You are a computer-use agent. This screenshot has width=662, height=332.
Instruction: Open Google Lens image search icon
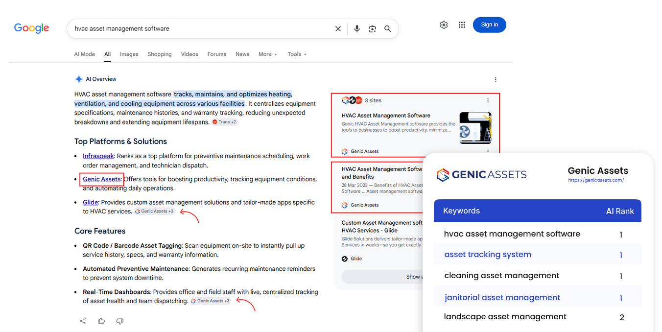point(372,29)
